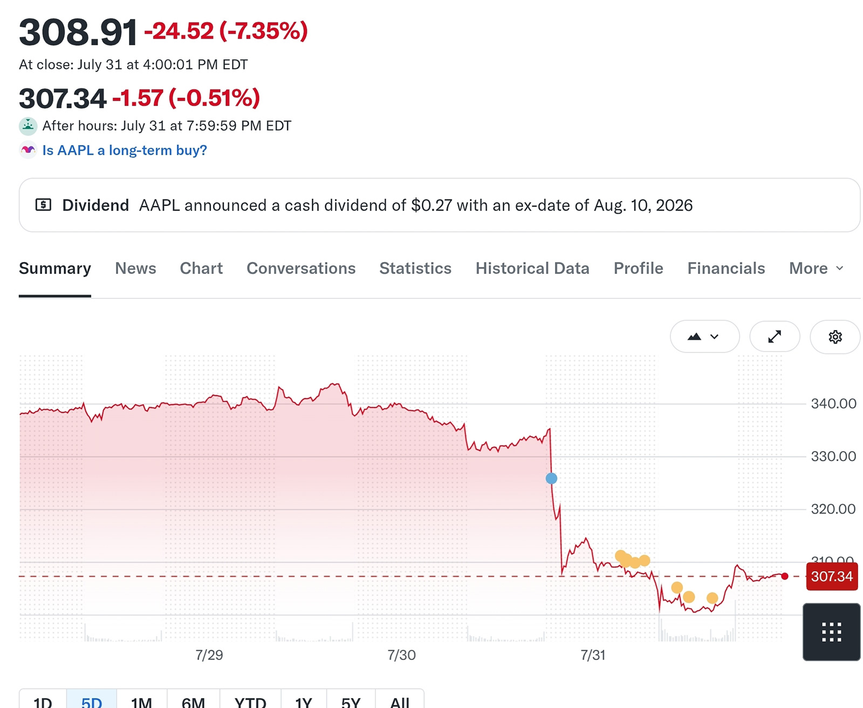Go to the Financials tab
The image size is (863, 708).
(x=726, y=269)
